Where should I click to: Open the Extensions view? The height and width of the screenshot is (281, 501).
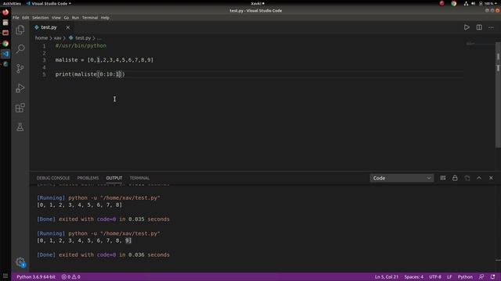[20, 108]
